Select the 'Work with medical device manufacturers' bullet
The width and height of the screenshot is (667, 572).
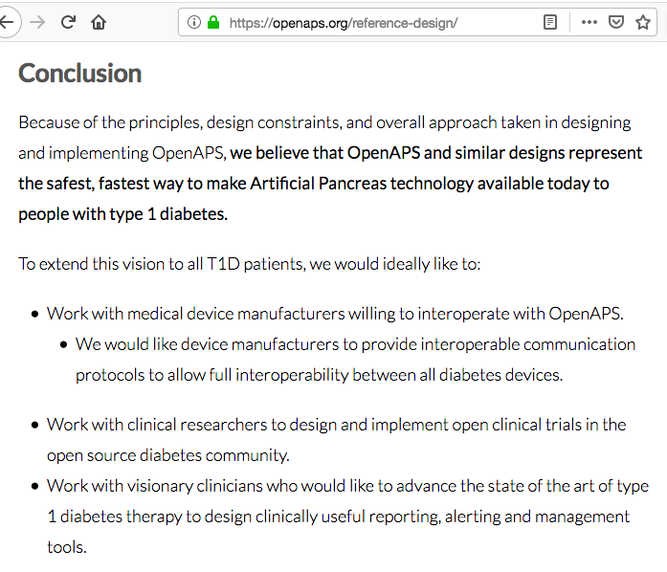(x=335, y=314)
